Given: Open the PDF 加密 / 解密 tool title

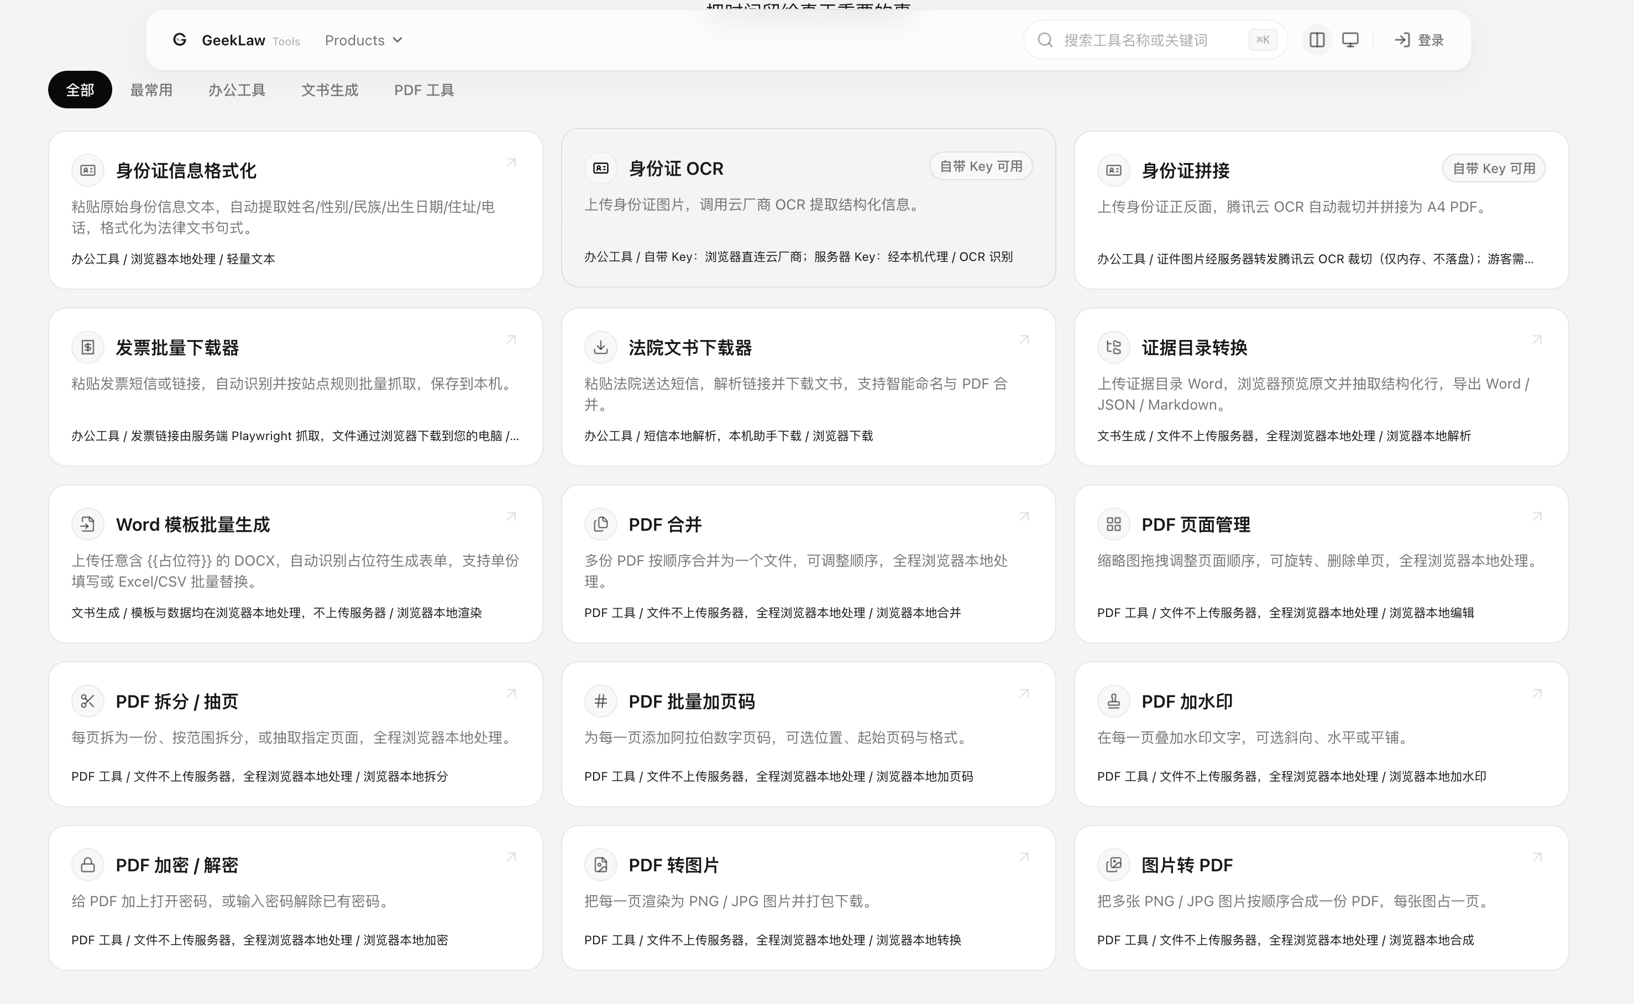Looking at the screenshot, I should (x=177, y=865).
